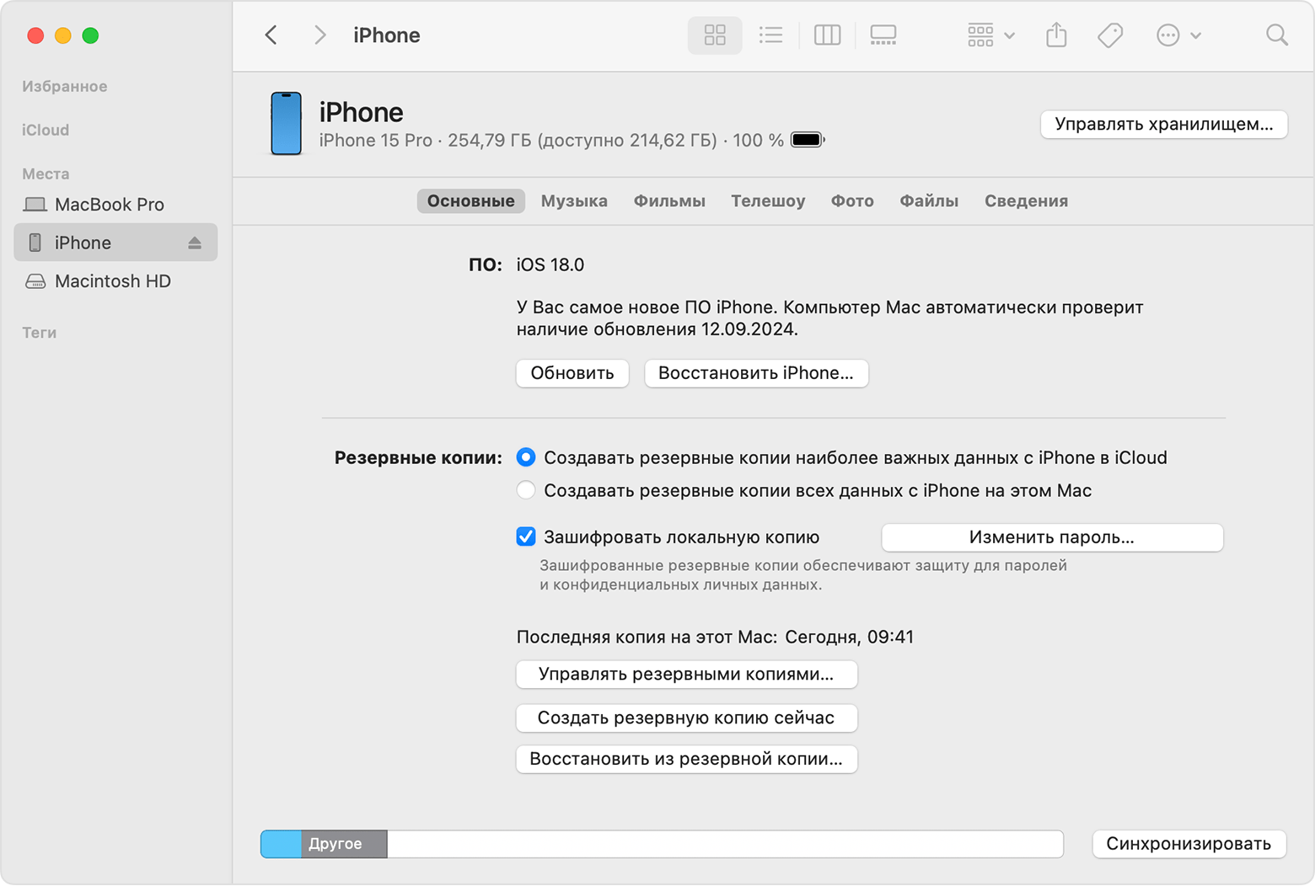This screenshot has width=1315, height=886.
Task: Switch to gallery view
Action: (x=883, y=35)
